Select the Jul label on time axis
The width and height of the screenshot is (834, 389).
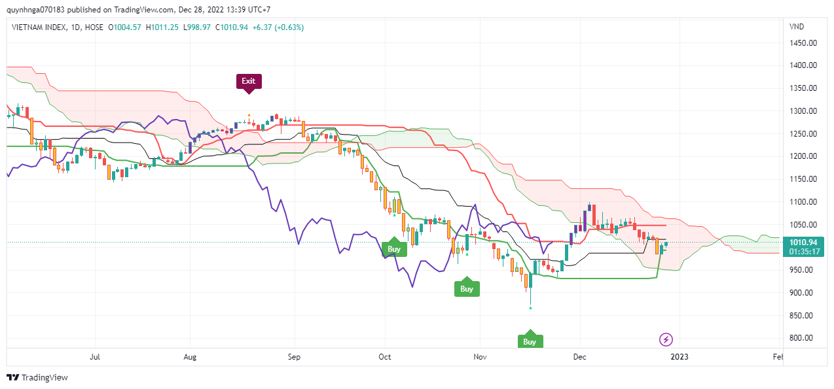click(95, 357)
